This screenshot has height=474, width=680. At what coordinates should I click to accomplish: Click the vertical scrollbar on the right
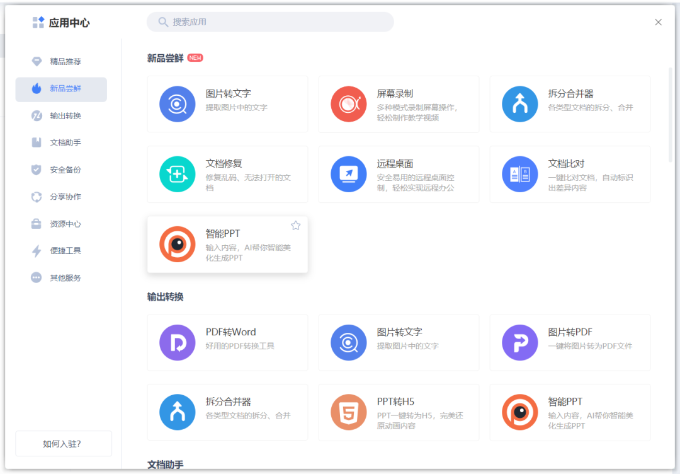pyautogui.click(x=671, y=115)
